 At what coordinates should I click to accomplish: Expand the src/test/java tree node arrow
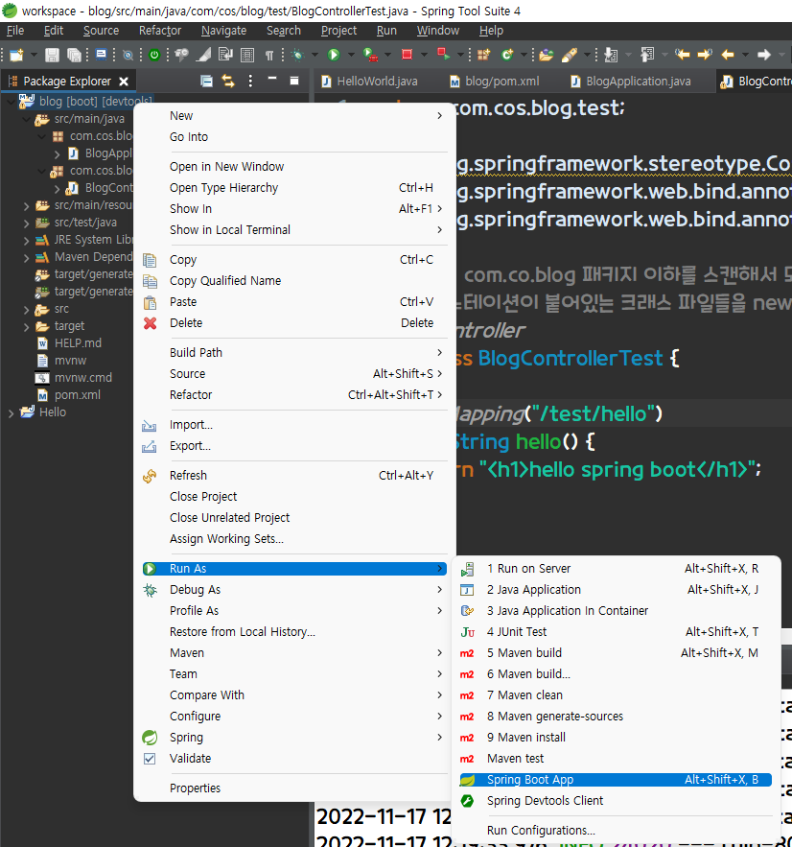click(26, 224)
